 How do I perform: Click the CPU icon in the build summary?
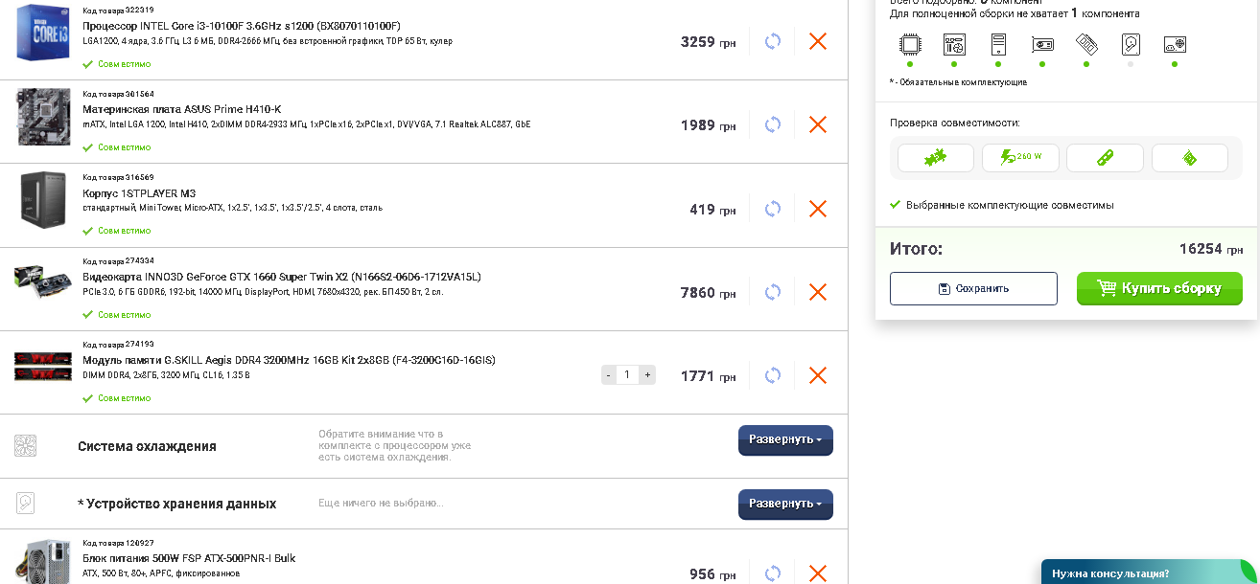pyautogui.click(x=909, y=44)
